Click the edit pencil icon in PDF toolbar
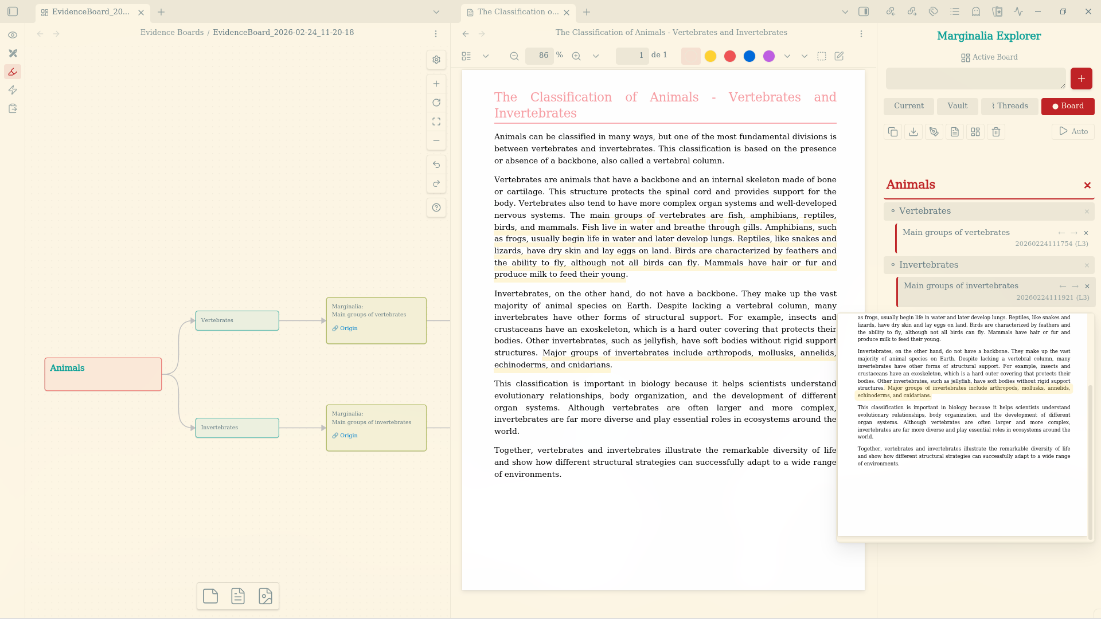 click(840, 56)
